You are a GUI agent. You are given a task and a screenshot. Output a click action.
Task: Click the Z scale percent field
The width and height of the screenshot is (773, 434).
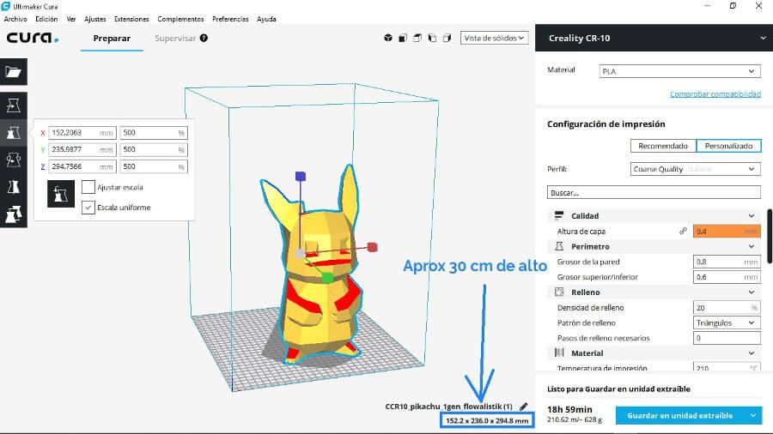tap(154, 166)
